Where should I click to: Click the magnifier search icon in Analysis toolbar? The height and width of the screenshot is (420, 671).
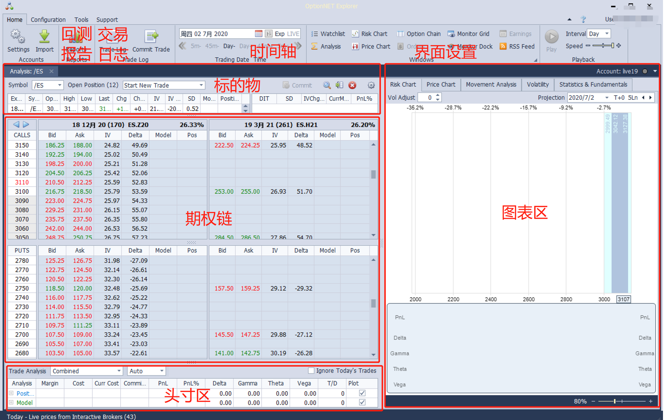pyautogui.click(x=327, y=85)
